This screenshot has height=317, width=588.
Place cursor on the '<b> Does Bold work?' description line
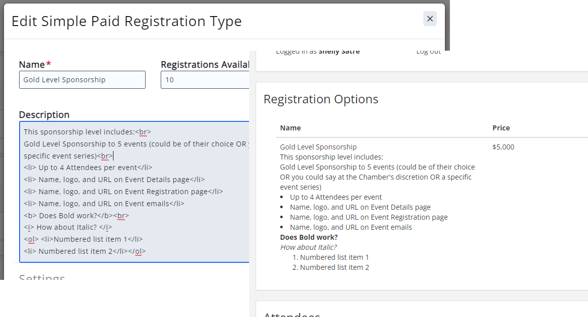76,216
